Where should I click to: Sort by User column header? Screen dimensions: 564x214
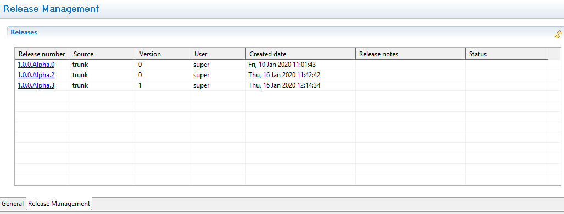pyautogui.click(x=219, y=54)
